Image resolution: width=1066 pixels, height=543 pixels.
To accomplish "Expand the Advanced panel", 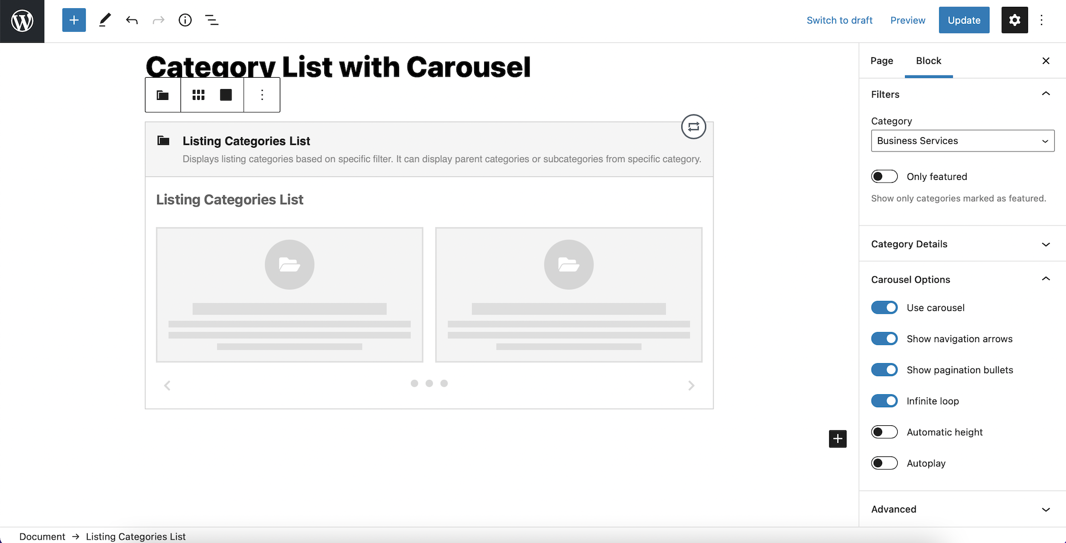I will 962,509.
